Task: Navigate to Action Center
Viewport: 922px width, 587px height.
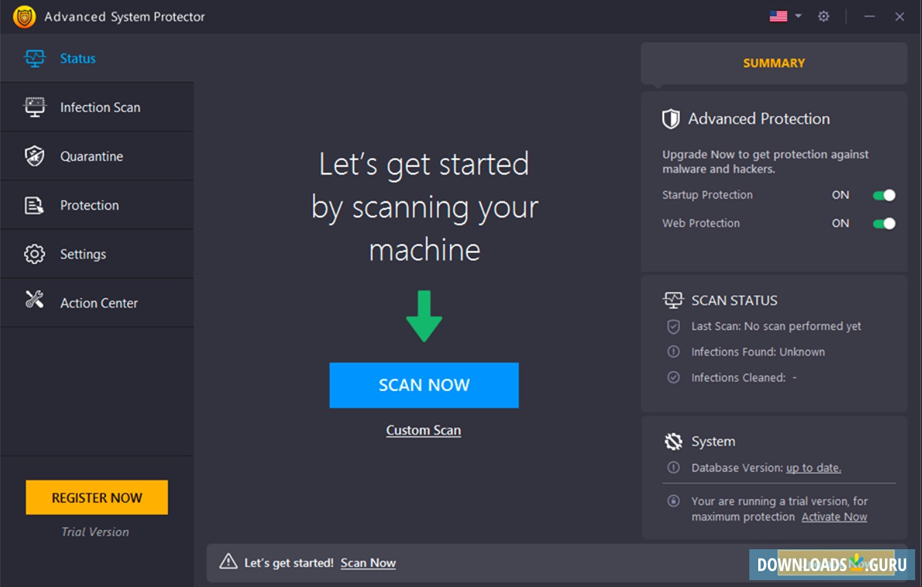Action: tap(97, 302)
